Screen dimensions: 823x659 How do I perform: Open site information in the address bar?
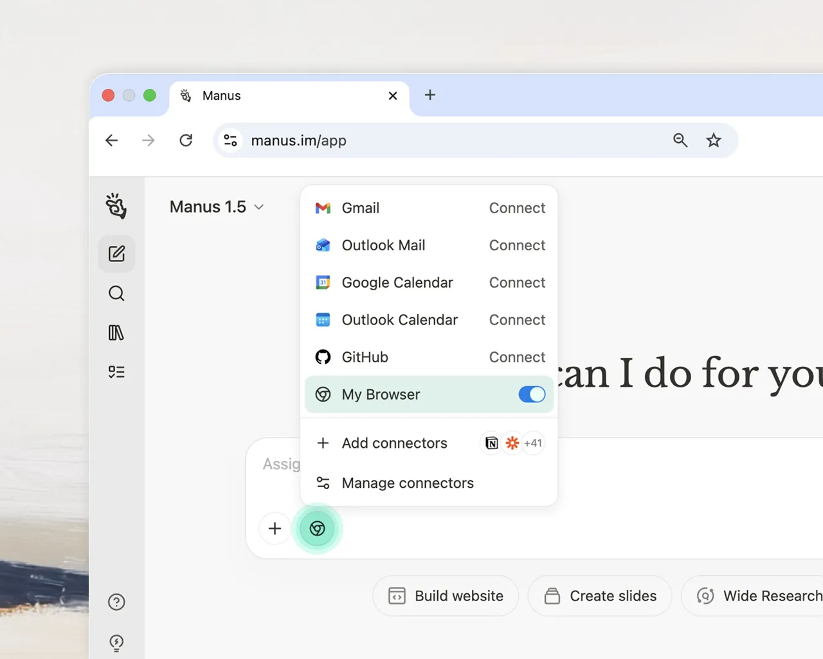[x=230, y=140]
